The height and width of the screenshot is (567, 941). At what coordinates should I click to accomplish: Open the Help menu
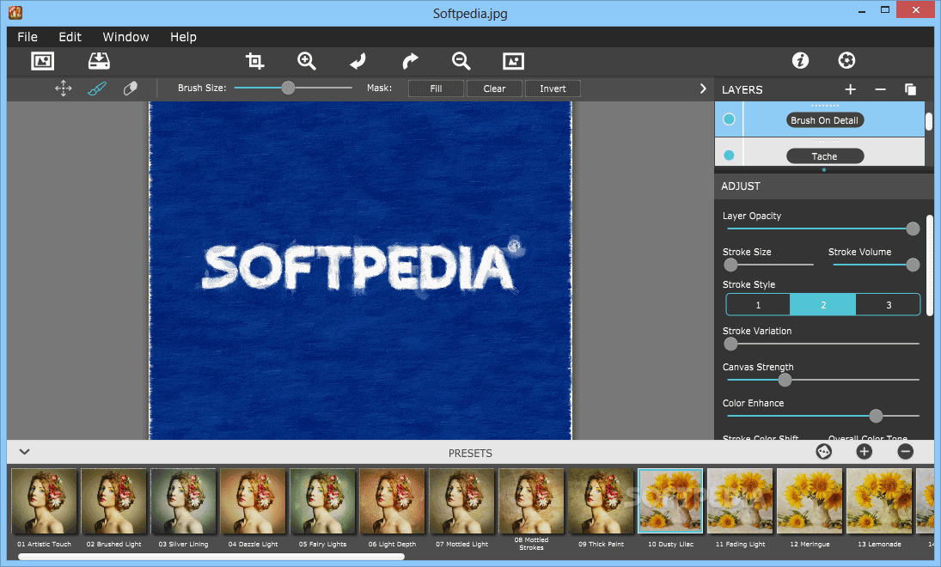click(x=183, y=37)
